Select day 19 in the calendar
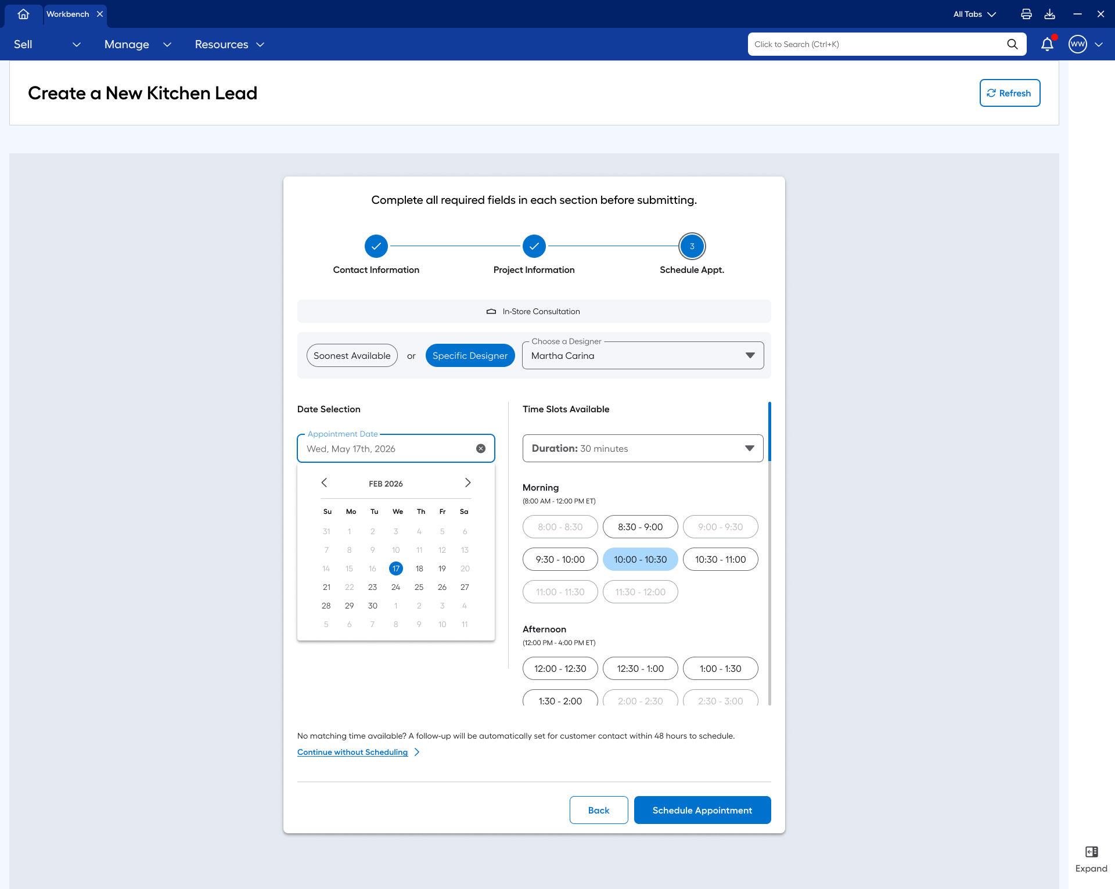 click(443, 568)
